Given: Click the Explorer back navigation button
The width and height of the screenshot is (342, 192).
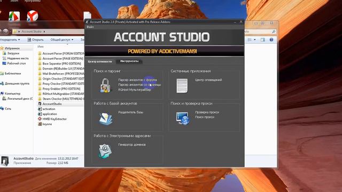Looking at the screenshot, I should point(1,31).
